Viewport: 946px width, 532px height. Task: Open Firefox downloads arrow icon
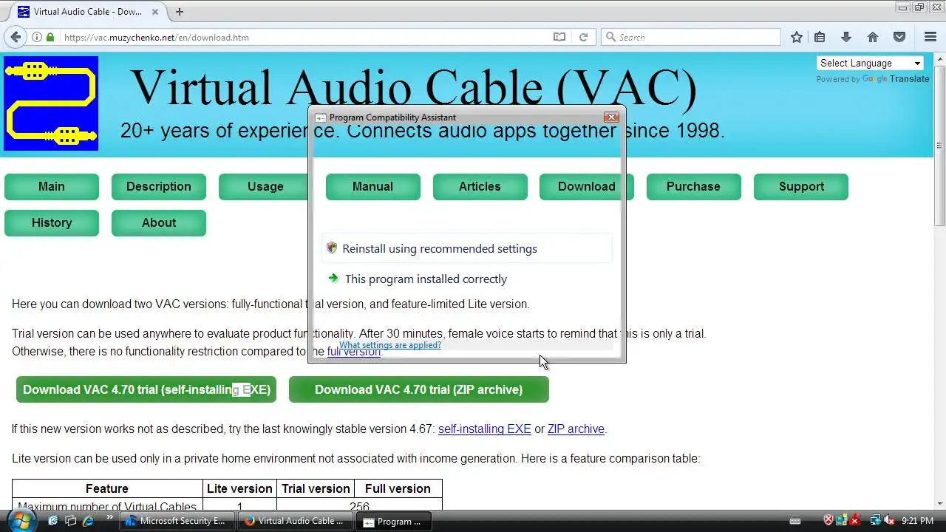pos(846,37)
